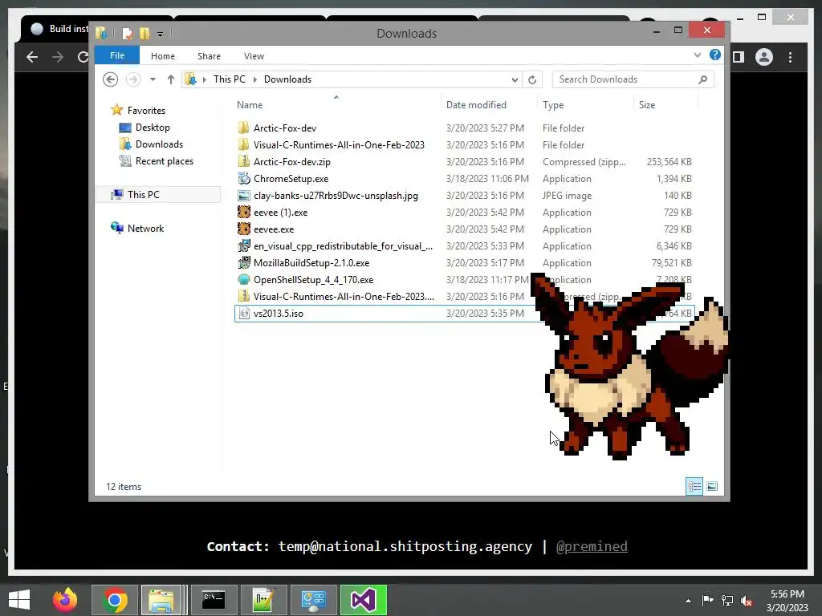This screenshot has height=616, width=822.
Task: Go up one folder level arrow
Action: 170,79
